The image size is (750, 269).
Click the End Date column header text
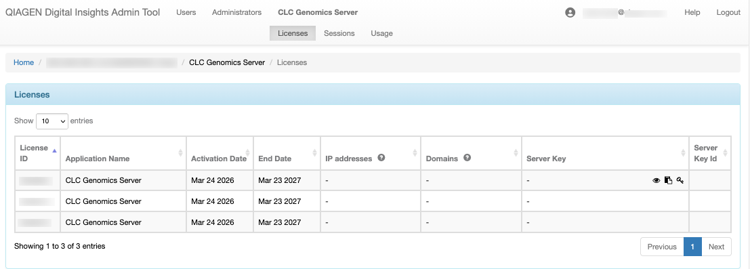click(x=274, y=159)
